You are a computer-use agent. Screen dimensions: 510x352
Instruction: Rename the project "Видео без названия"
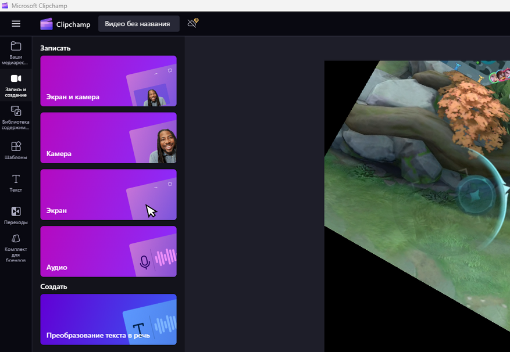(x=139, y=24)
